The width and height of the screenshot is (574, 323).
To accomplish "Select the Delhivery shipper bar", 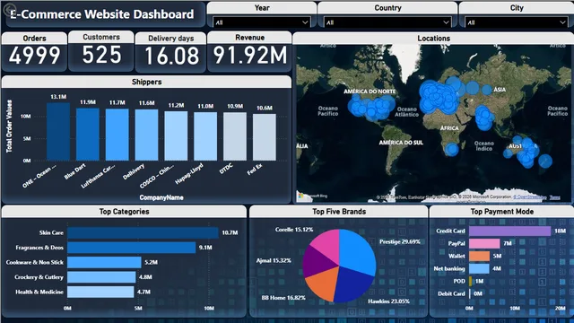I will 146,135.
